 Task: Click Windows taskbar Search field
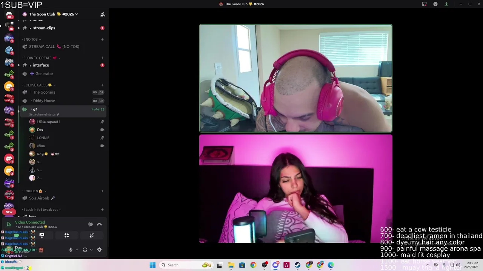[x=186, y=265]
